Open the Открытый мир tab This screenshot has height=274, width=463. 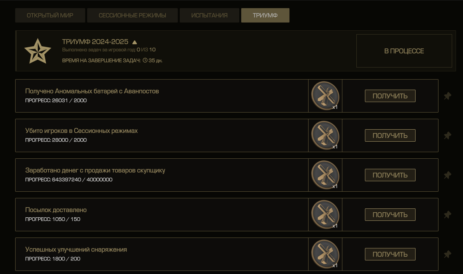click(x=50, y=16)
